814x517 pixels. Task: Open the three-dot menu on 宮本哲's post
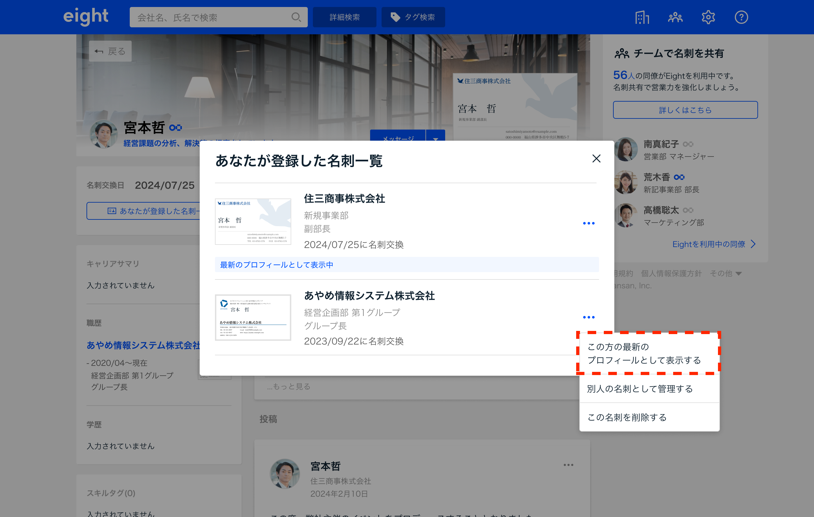tap(568, 465)
